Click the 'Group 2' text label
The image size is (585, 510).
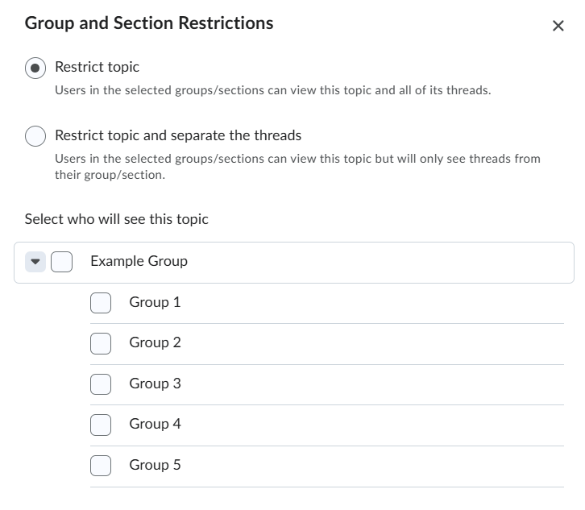[155, 342]
